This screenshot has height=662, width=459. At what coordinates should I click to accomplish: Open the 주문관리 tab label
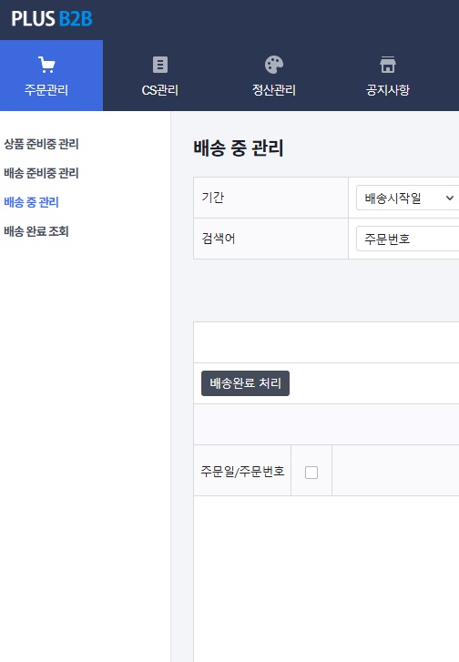point(46,89)
